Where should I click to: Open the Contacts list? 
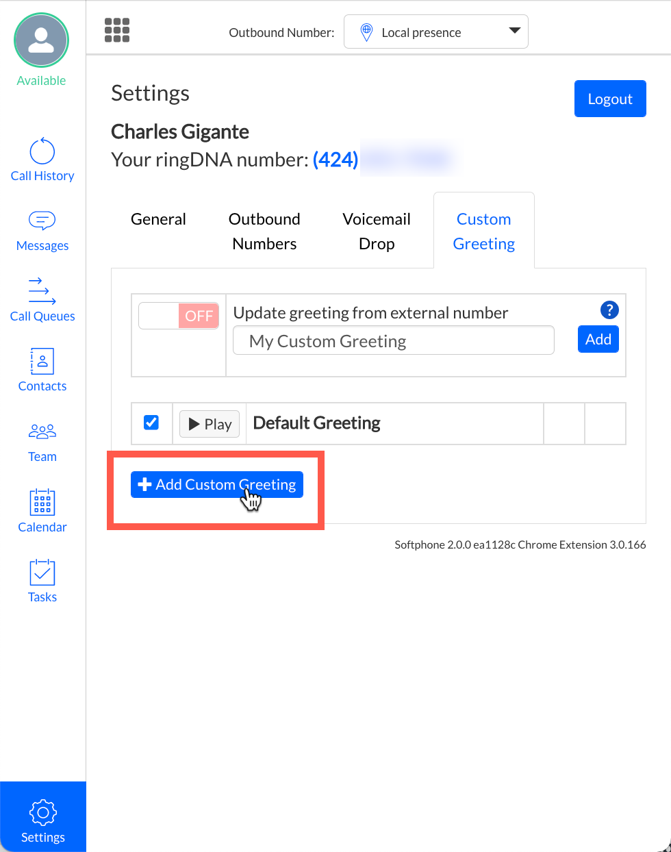coord(42,371)
